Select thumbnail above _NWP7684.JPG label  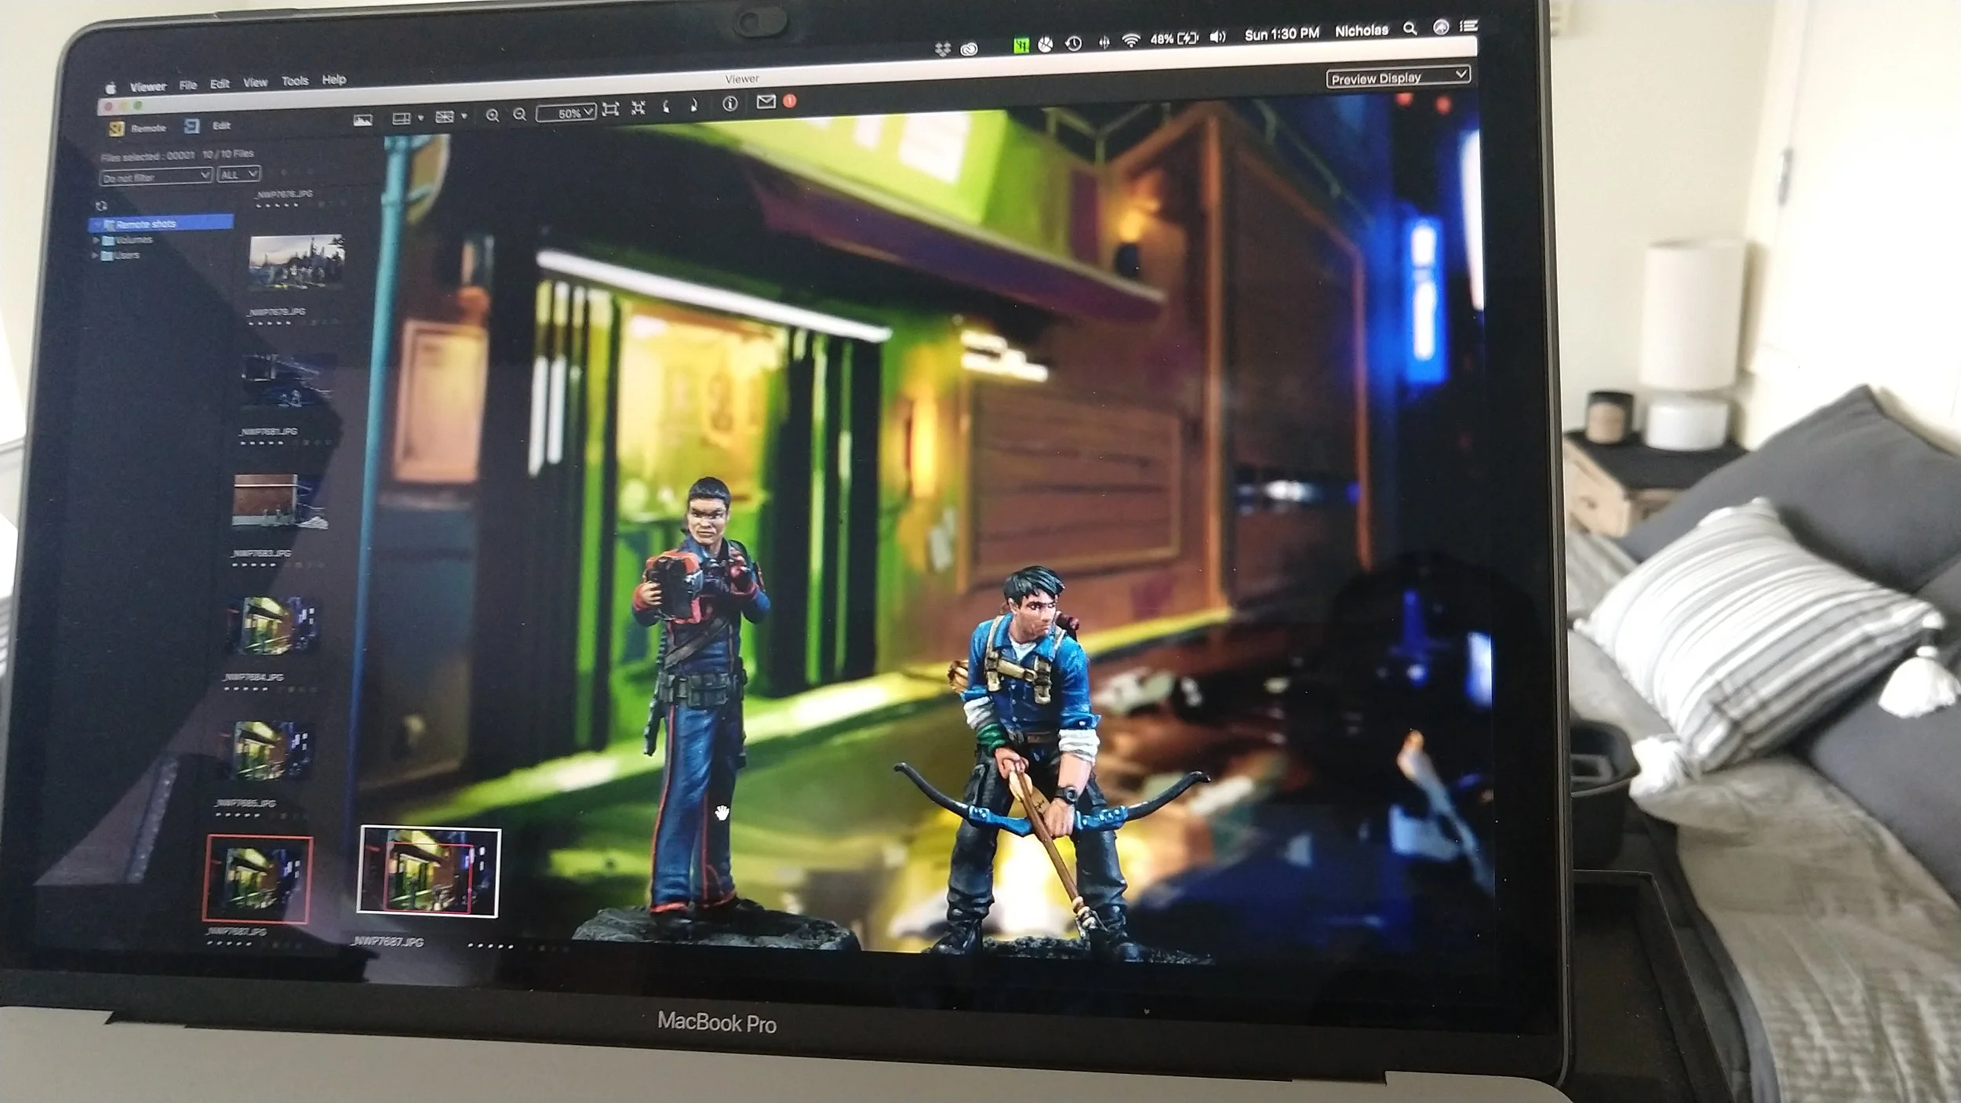tap(273, 624)
